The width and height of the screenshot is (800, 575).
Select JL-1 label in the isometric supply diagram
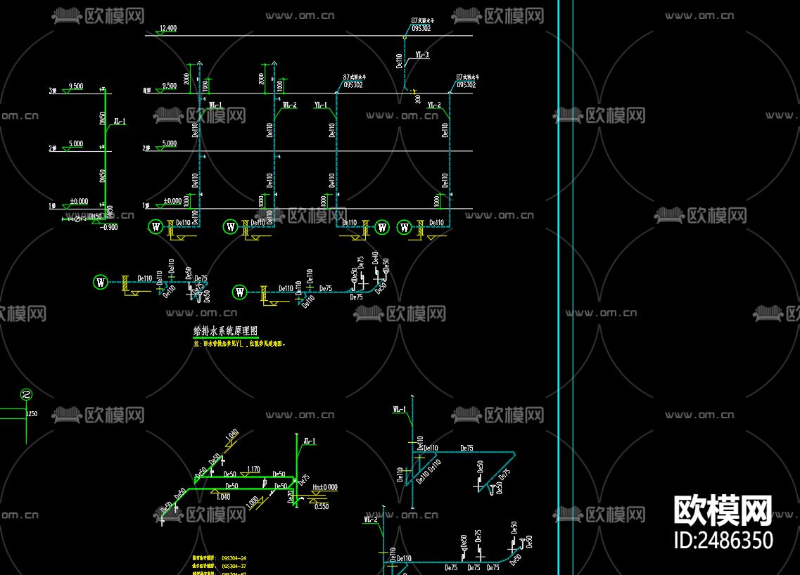[x=309, y=441]
